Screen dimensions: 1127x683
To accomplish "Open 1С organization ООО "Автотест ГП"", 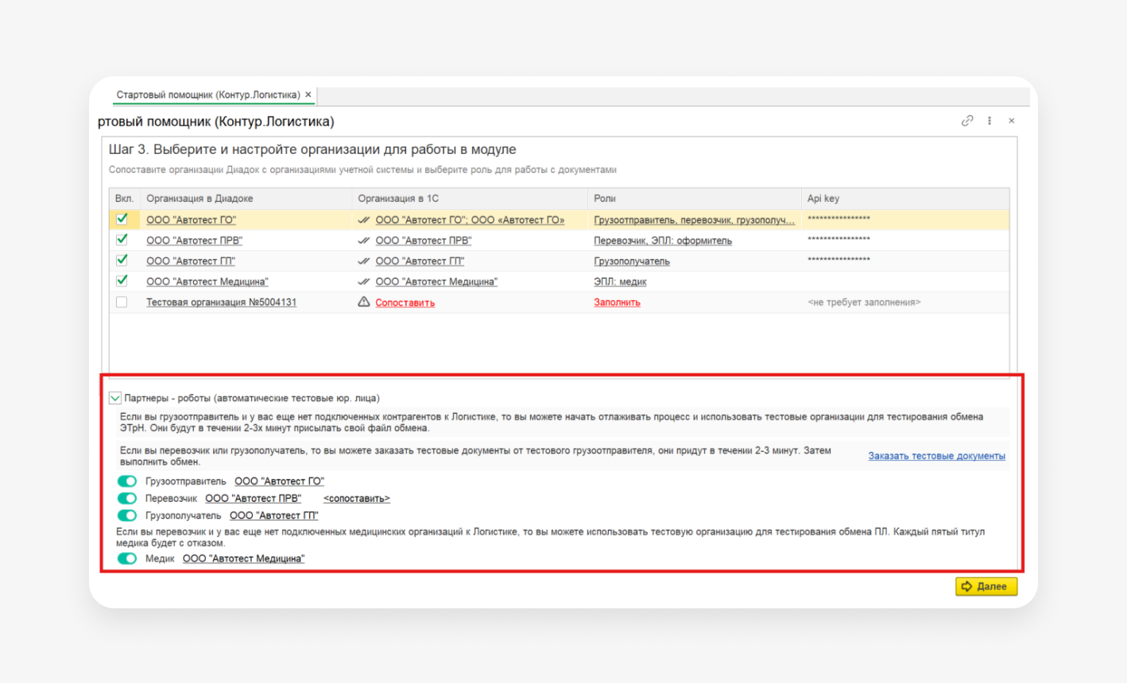I will pos(420,261).
